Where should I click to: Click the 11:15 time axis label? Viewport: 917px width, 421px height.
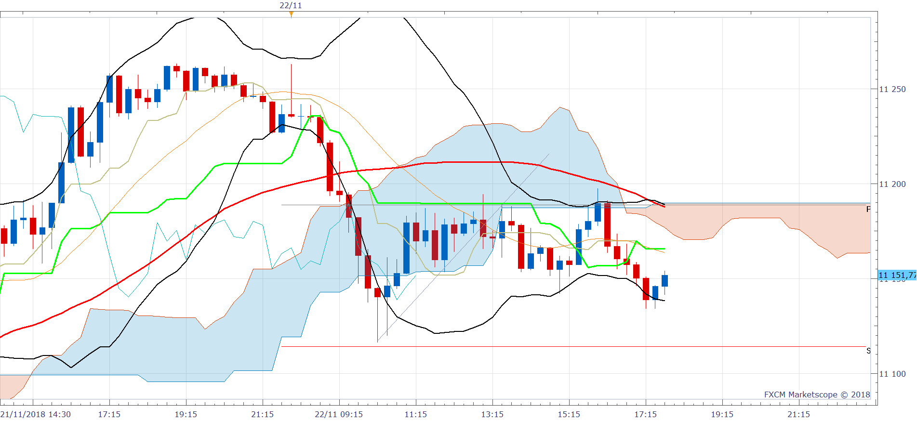pos(415,414)
